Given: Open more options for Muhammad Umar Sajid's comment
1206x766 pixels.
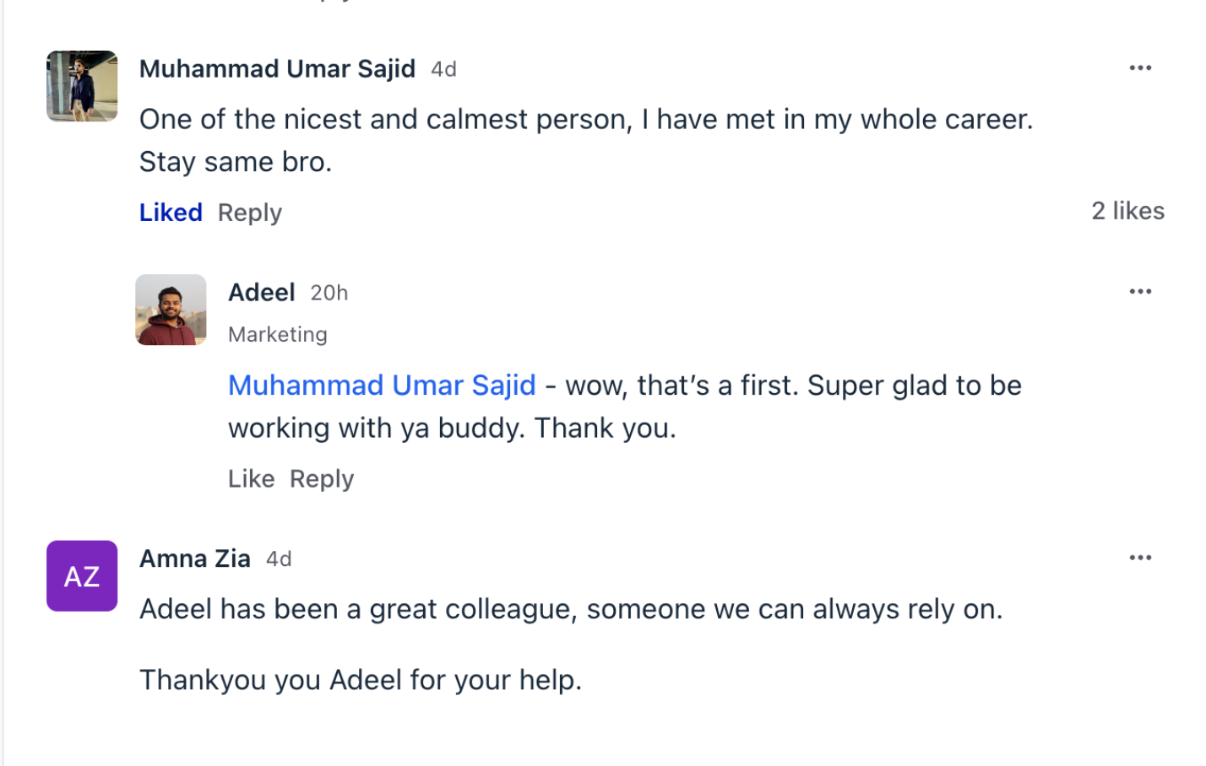Looking at the screenshot, I should click(x=1140, y=68).
